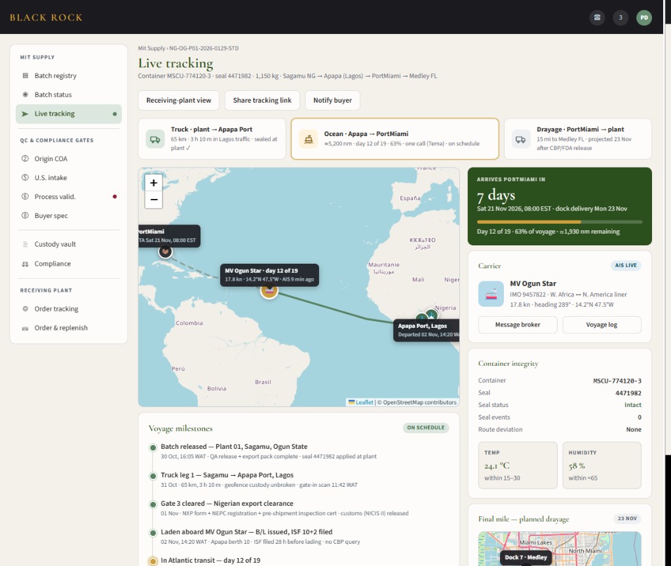Click the 23 NOV badge

627,519
